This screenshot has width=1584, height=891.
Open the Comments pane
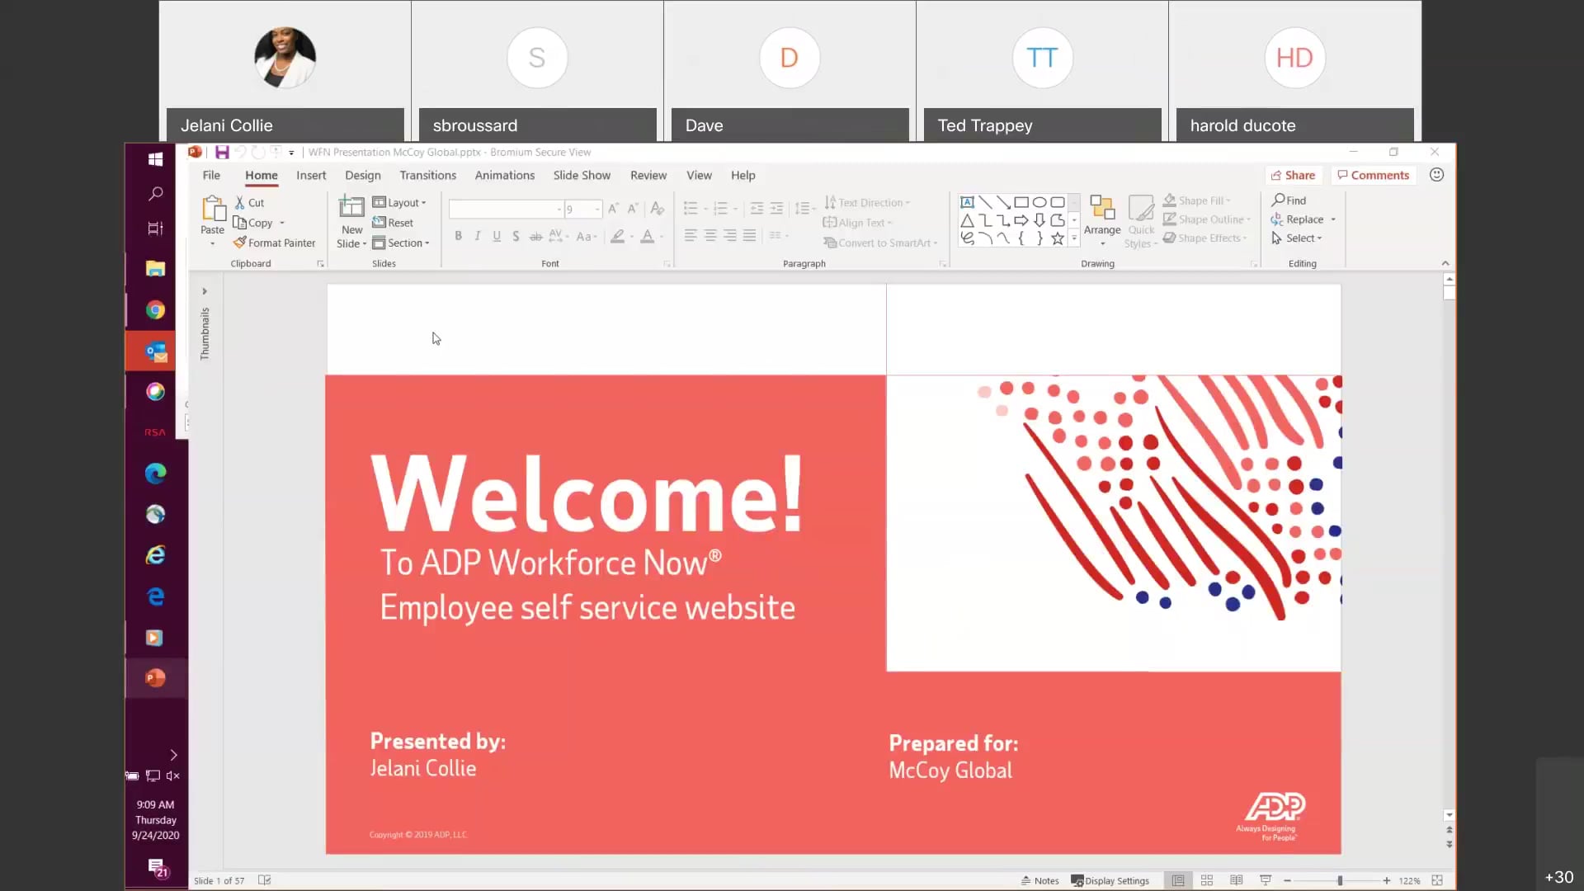(1373, 175)
